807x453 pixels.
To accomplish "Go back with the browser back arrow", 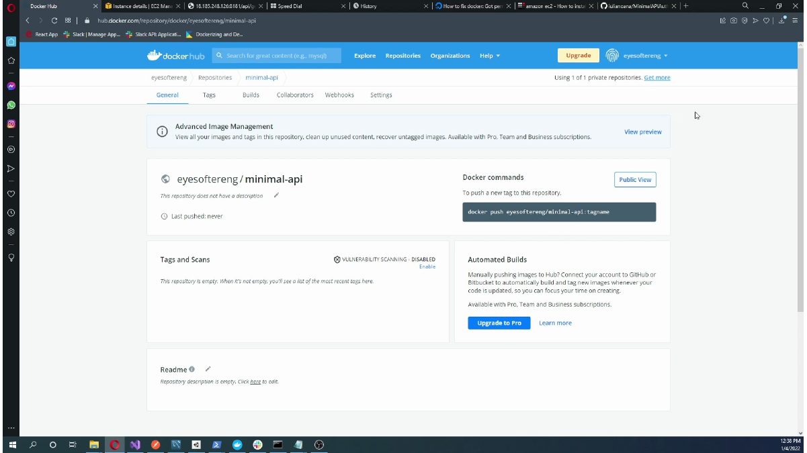I will pyautogui.click(x=28, y=20).
